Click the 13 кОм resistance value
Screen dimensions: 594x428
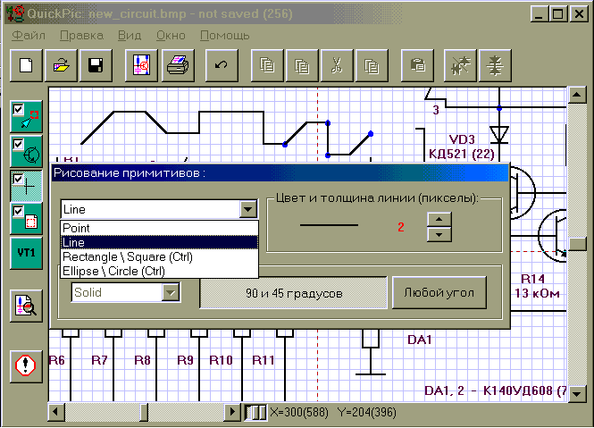pos(537,293)
